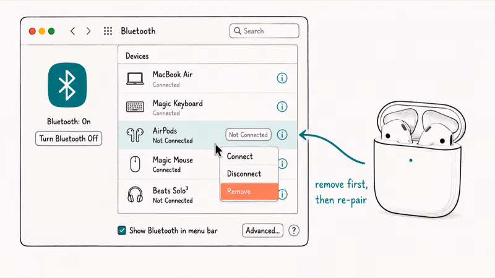Go back with the left chevron
The image size is (495, 278).
(73, 31)
